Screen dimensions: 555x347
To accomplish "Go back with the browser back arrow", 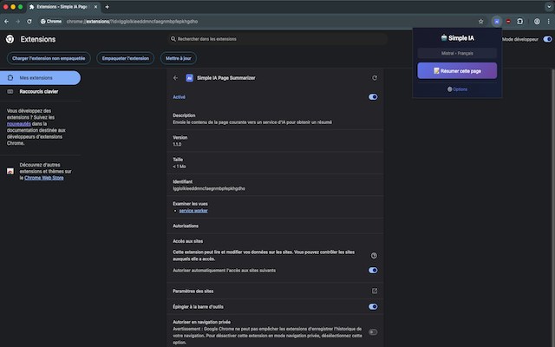I will pyautogui.click(x=6, y=21).
